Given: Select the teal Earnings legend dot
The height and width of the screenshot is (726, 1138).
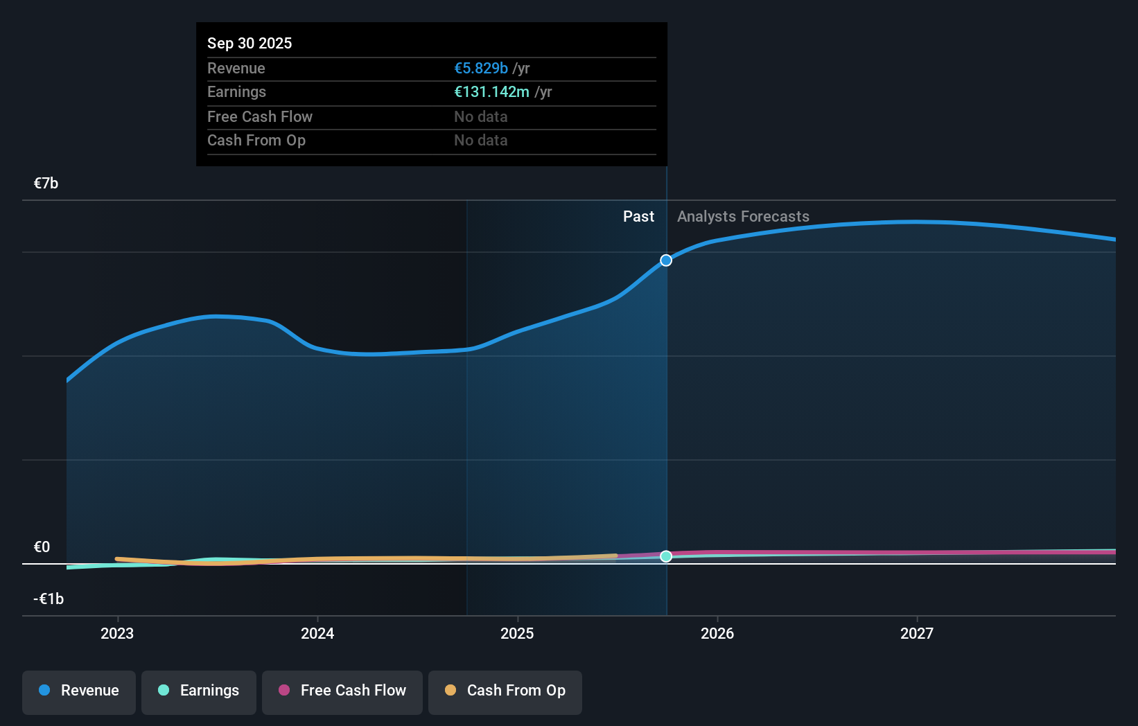Looking at the screenshot, I should pos(163,691).
